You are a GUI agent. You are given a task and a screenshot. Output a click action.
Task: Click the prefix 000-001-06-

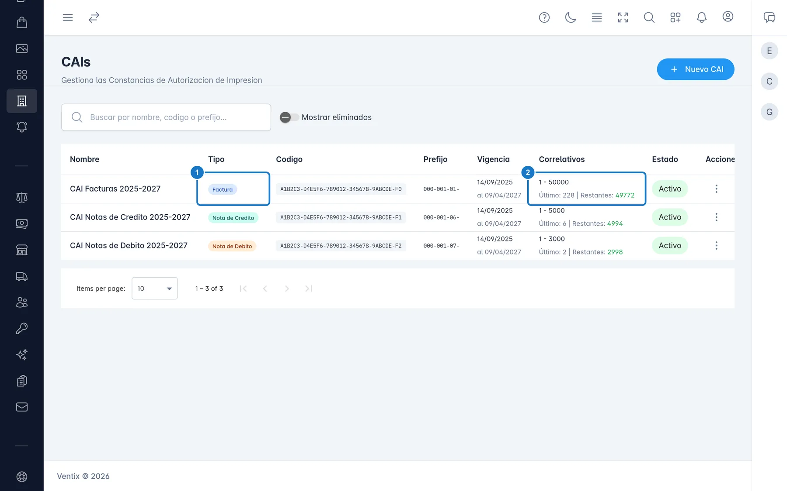pyautogui.click(x=441, y=217)
